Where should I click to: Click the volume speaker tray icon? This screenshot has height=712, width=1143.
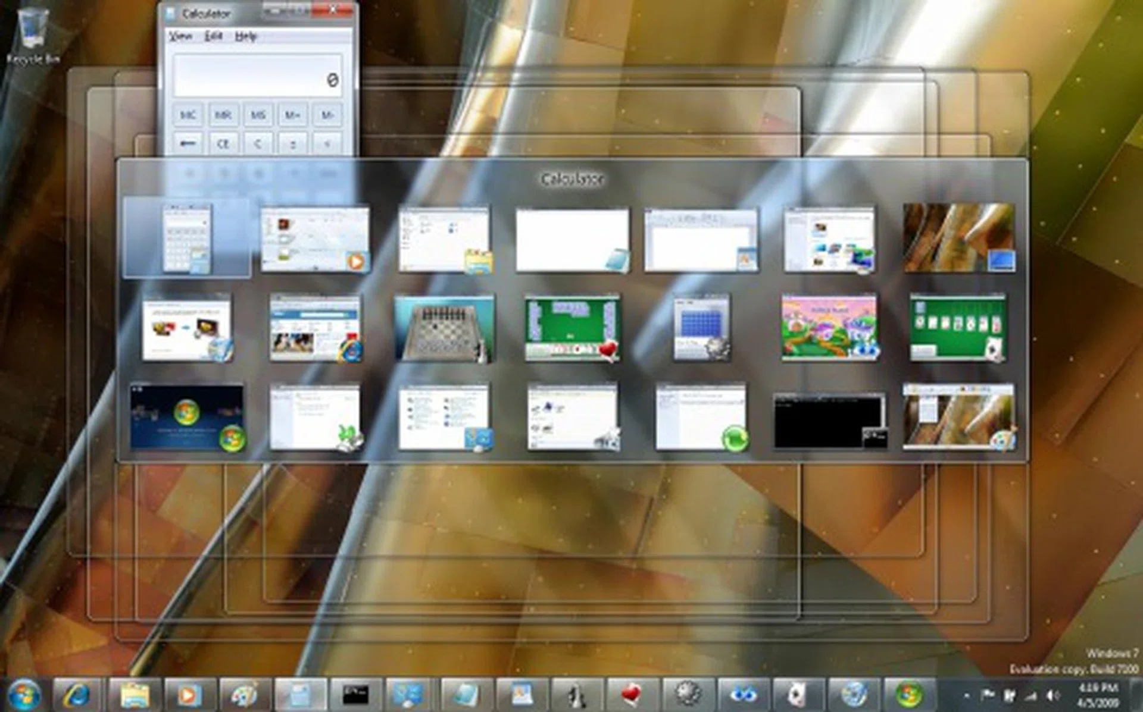1053,695
